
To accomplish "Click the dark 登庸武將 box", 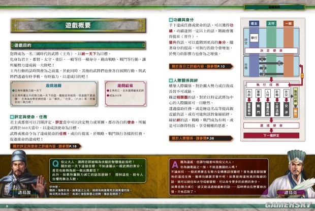I will pos(268,109).
